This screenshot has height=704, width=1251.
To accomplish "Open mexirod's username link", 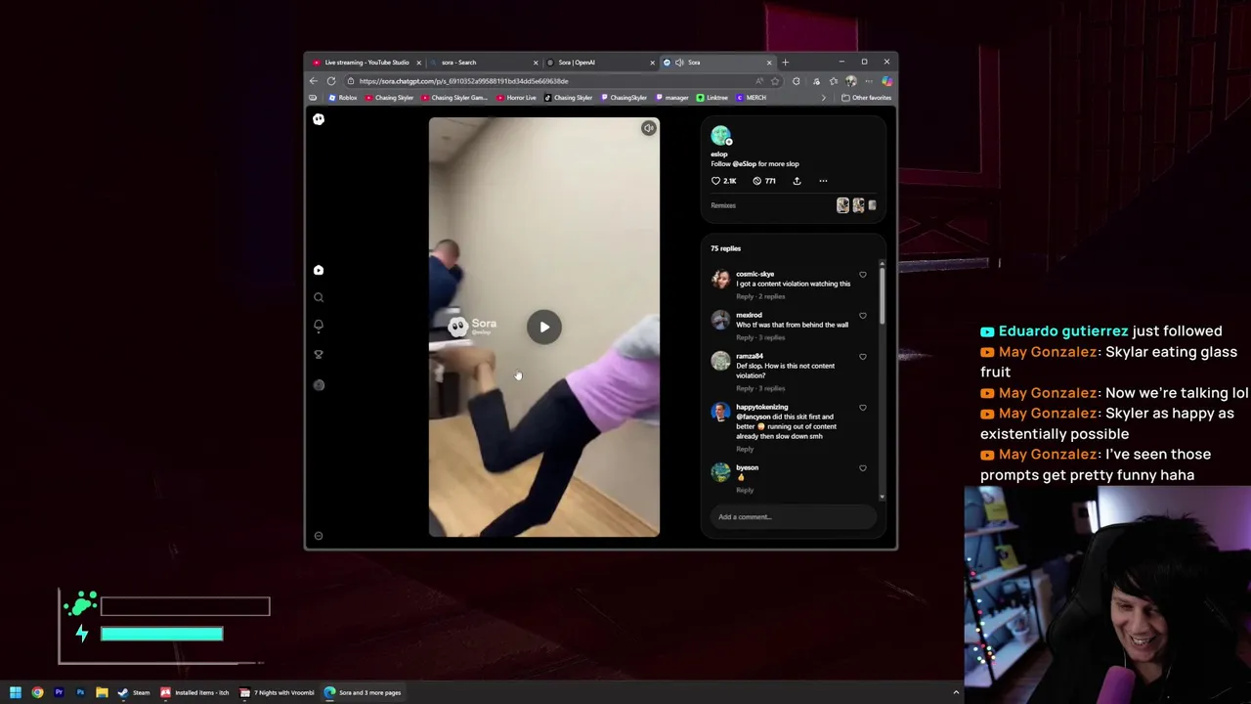I will coord(749,315).
